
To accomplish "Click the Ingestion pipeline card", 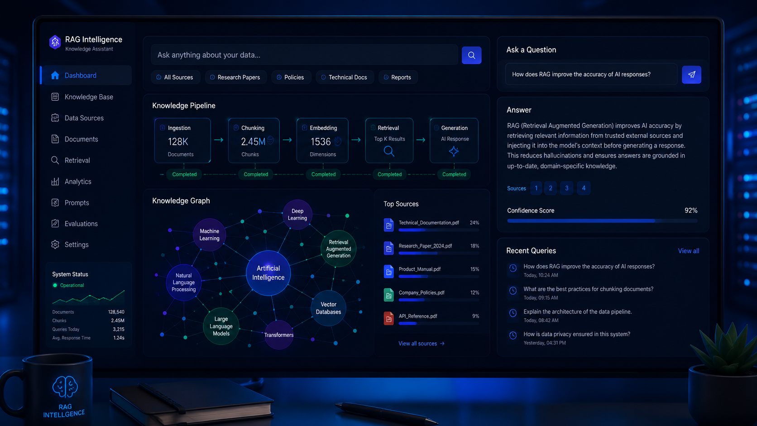I will (182, 140).
